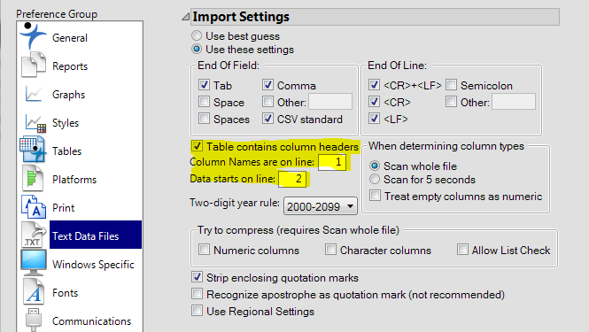
Task: Collapse the Import Settings disclosure triangle
Action: pos(186,17)
